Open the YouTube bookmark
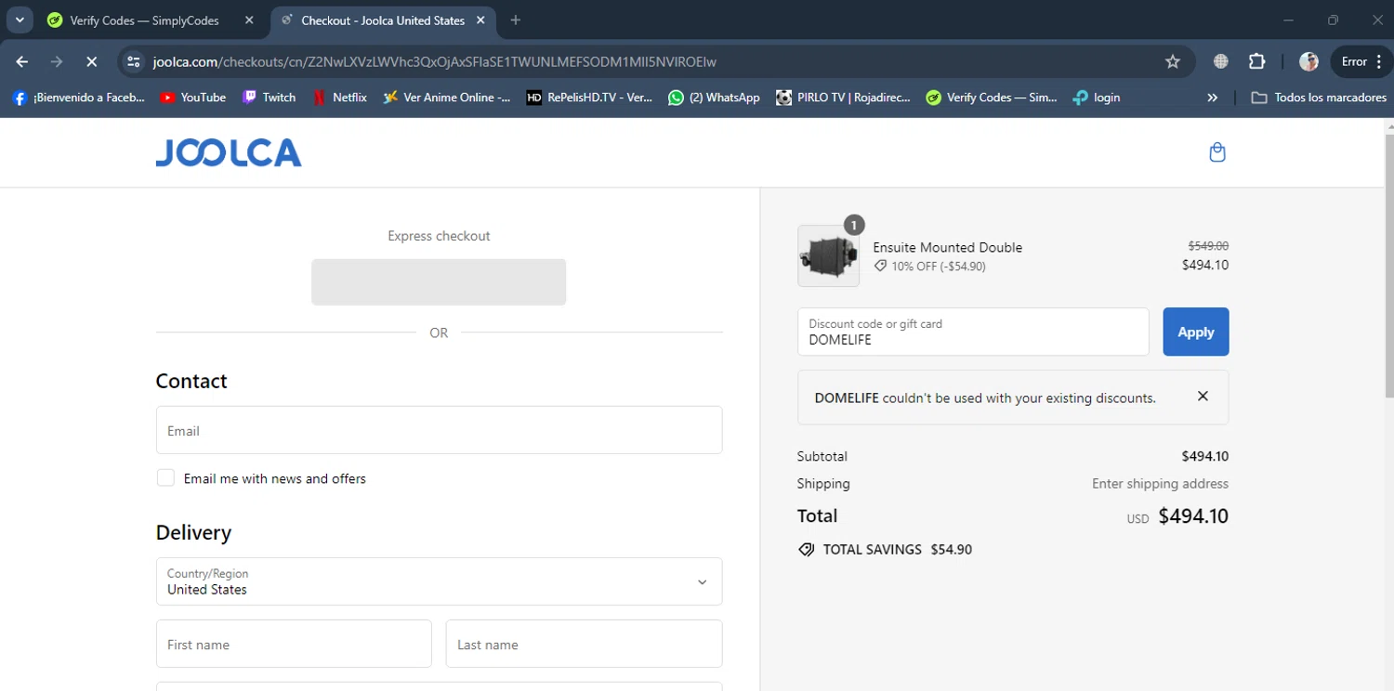This screenshot has height=691, width=1394. pyautogui.click(x=192, y=98)
